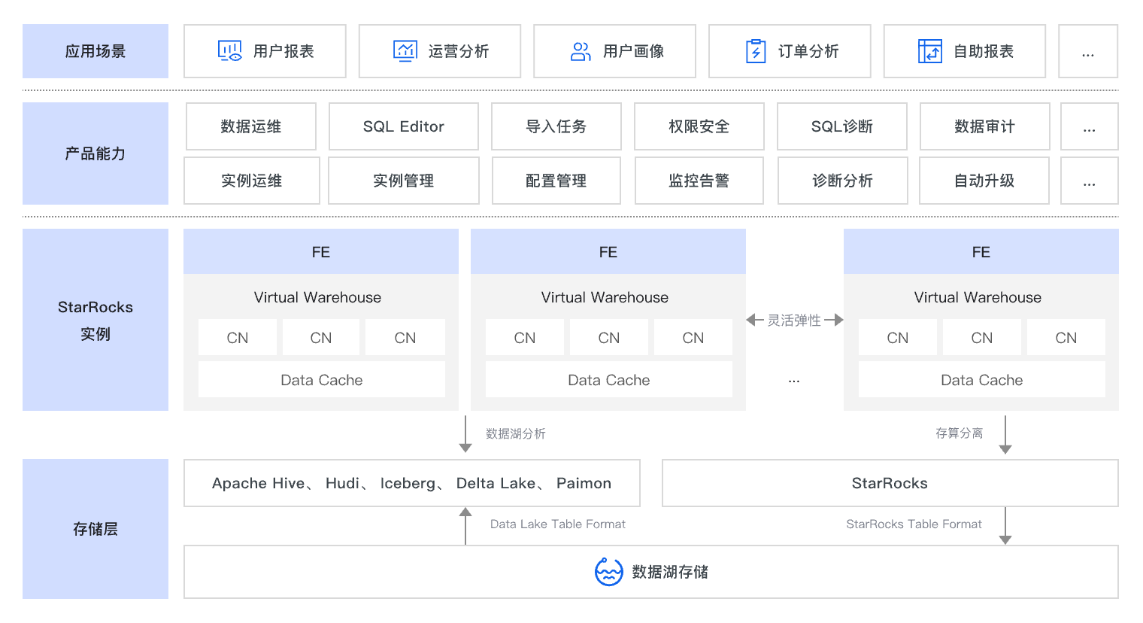Open the Apache Hive storage link
Viewport: 1143px width, 623px height.
coord(259,483)
